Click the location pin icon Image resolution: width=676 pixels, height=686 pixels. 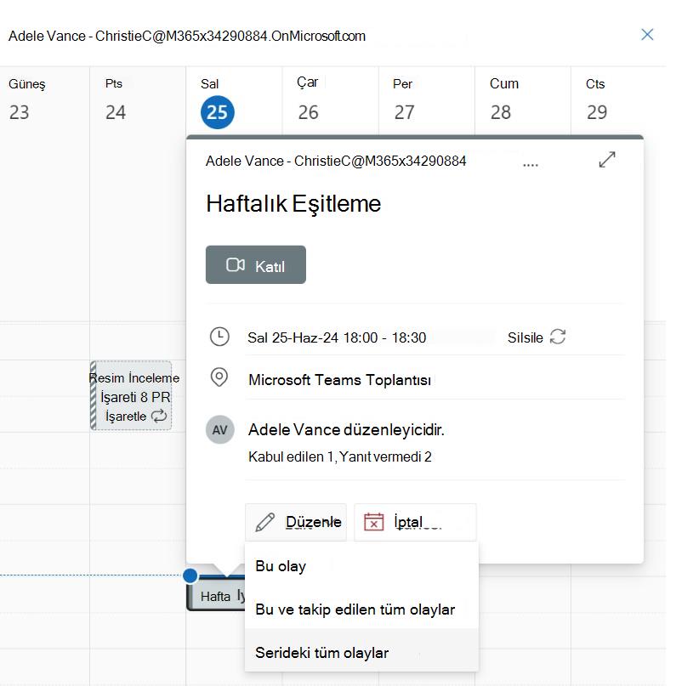point(219,377)
